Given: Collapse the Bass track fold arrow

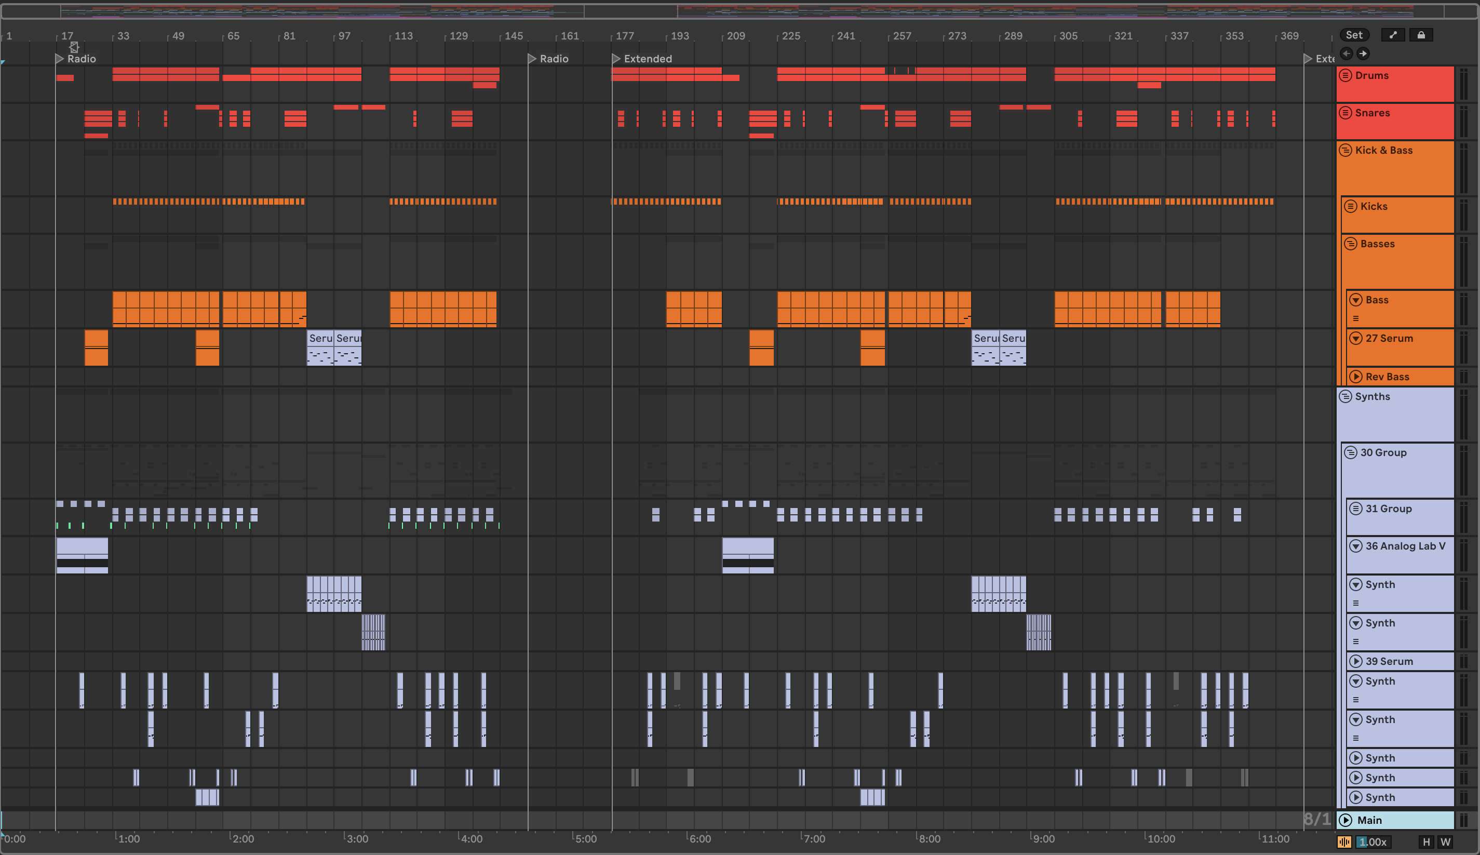Looking at the screenshot, I should [x=1355, y=300].
